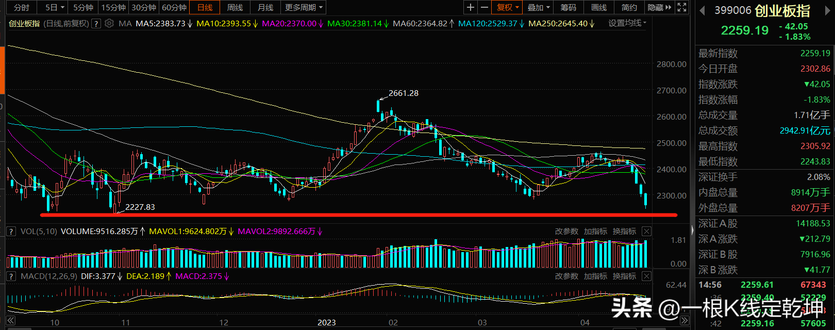
Task: Click the MA10:2393.55 indicator label
Action: coord(227,23)
